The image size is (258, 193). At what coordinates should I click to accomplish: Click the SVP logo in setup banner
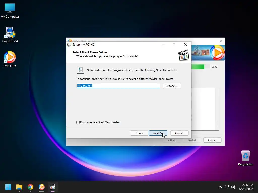(x=217, y=53)
